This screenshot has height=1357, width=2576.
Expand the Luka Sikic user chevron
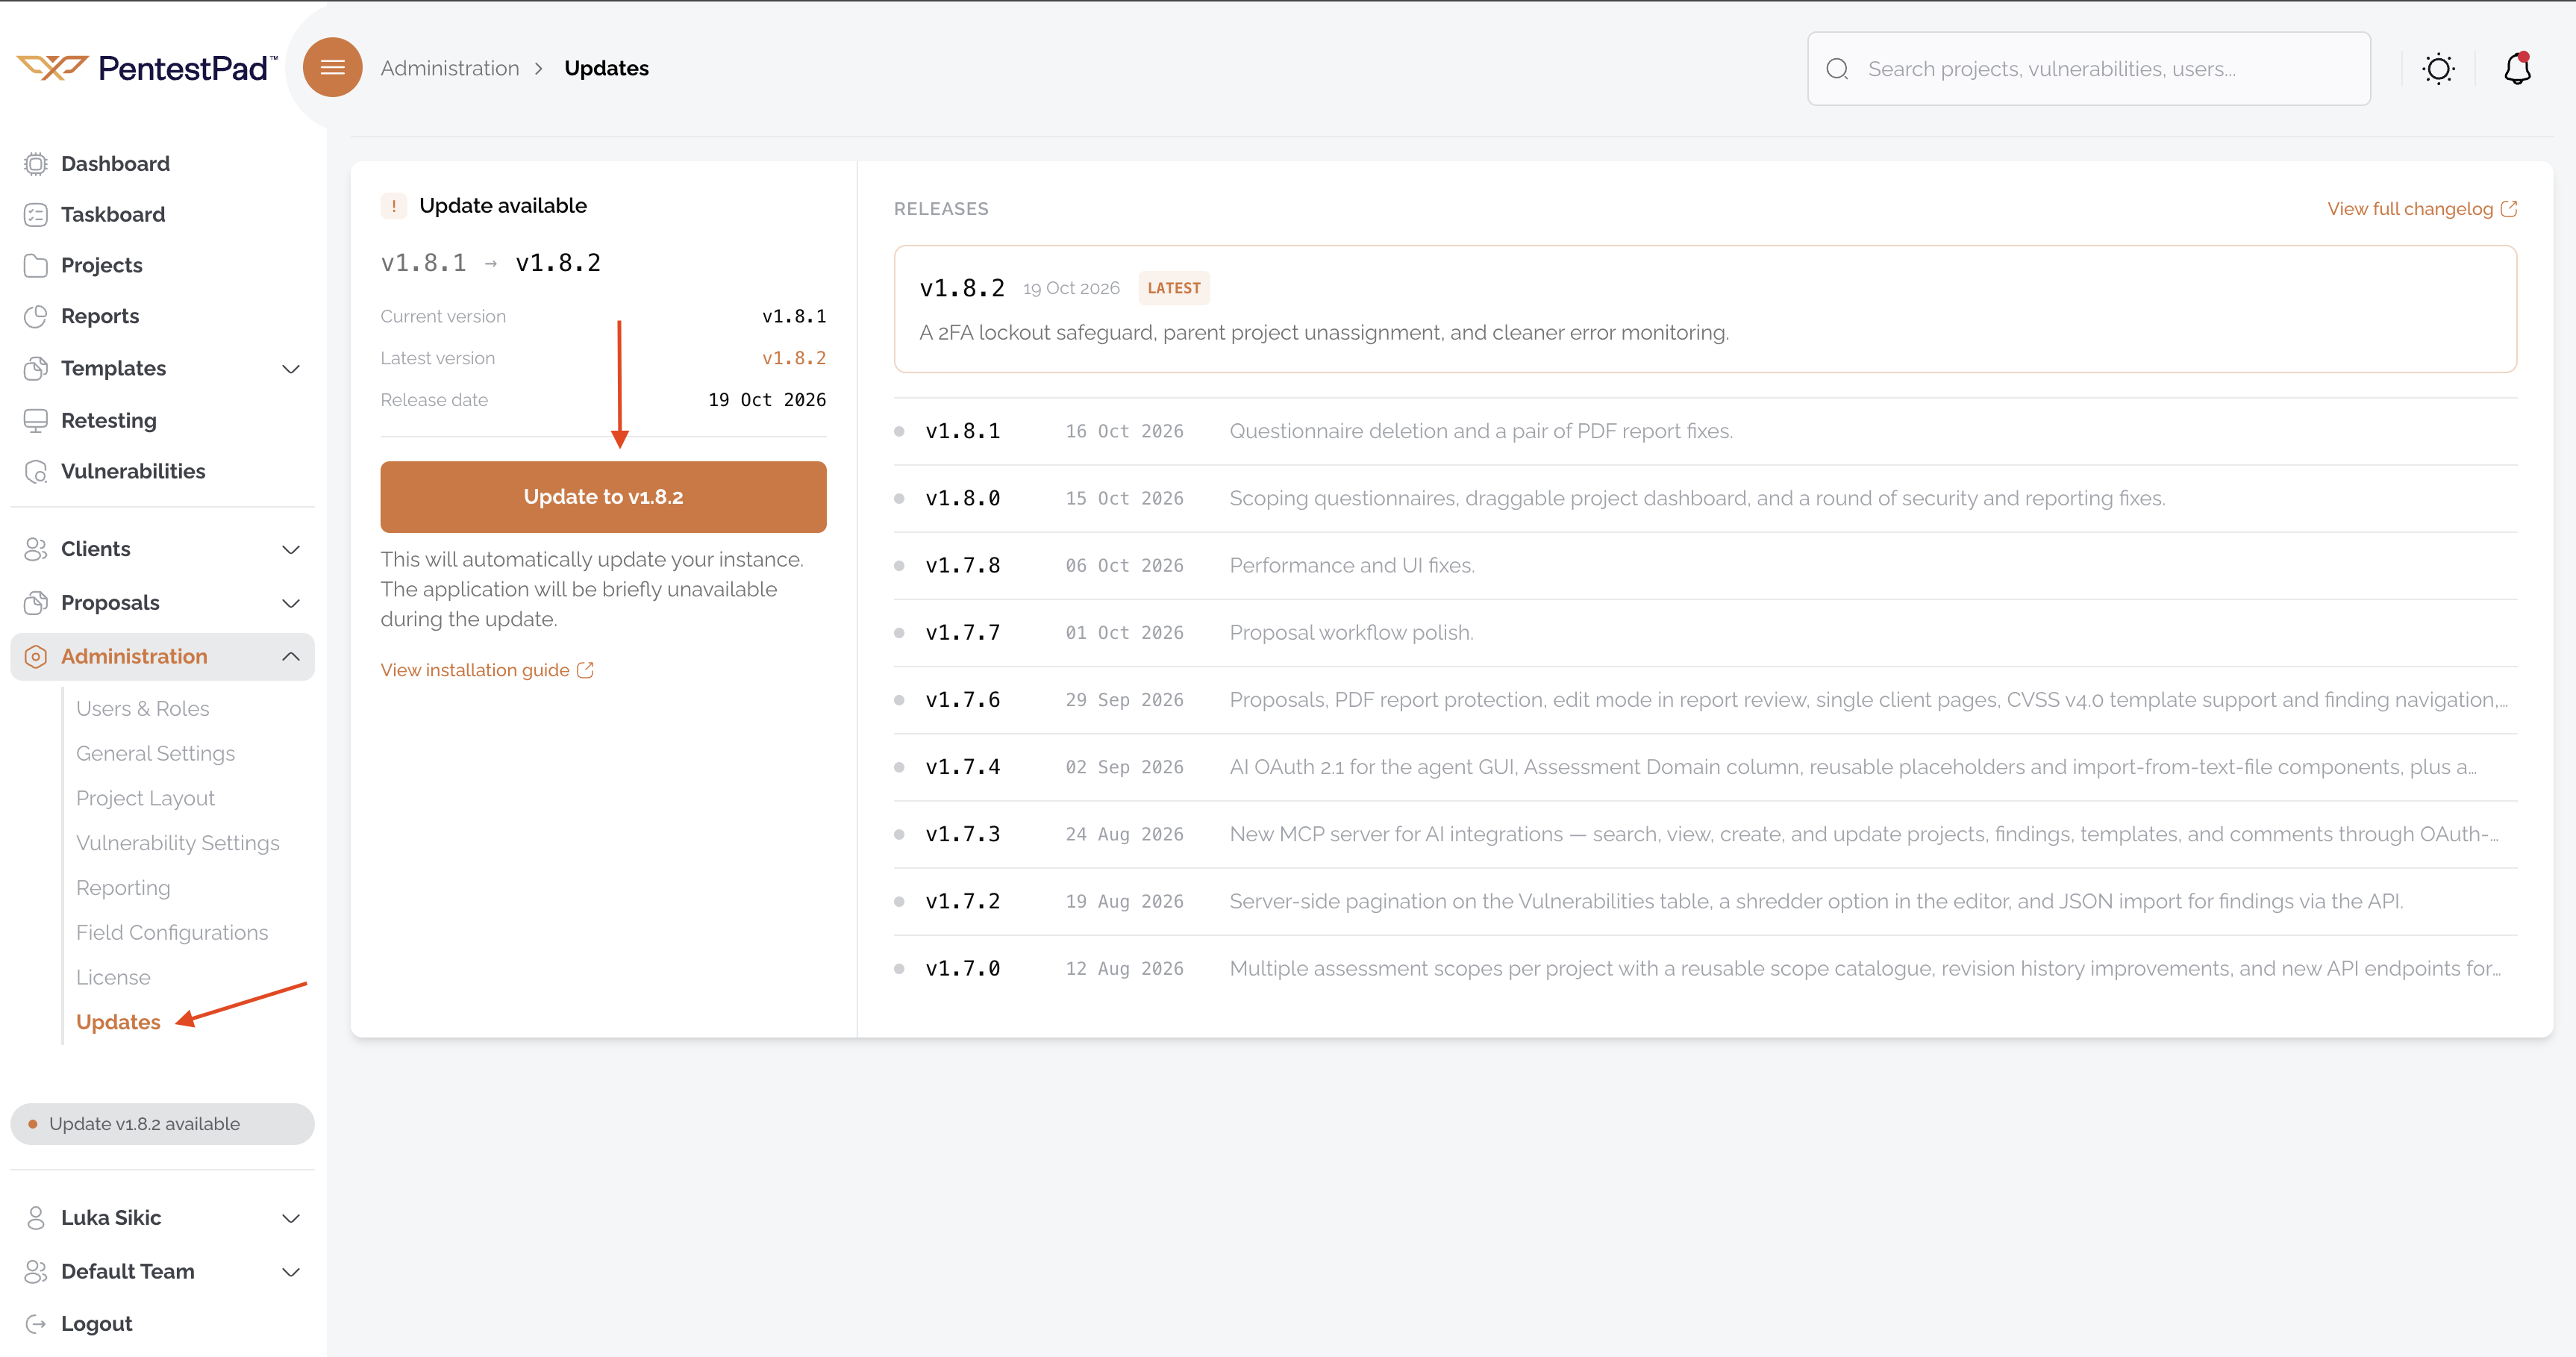click(291, 1219)
